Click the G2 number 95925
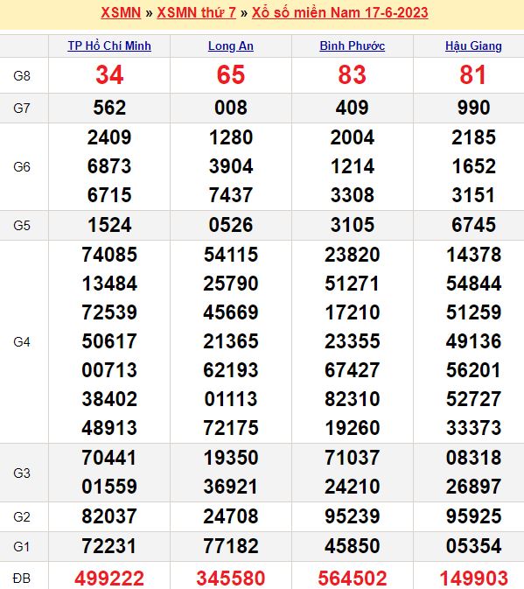Image resolution: width=524 pixels, height=589 pixels. coord(473,516)
